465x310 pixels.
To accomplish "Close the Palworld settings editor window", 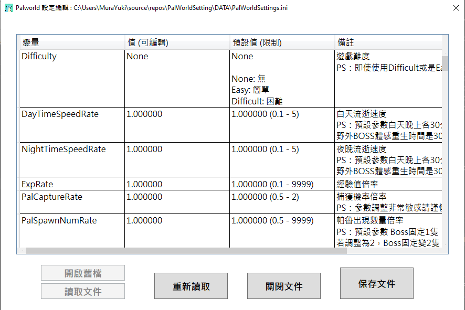I will 456,8.
